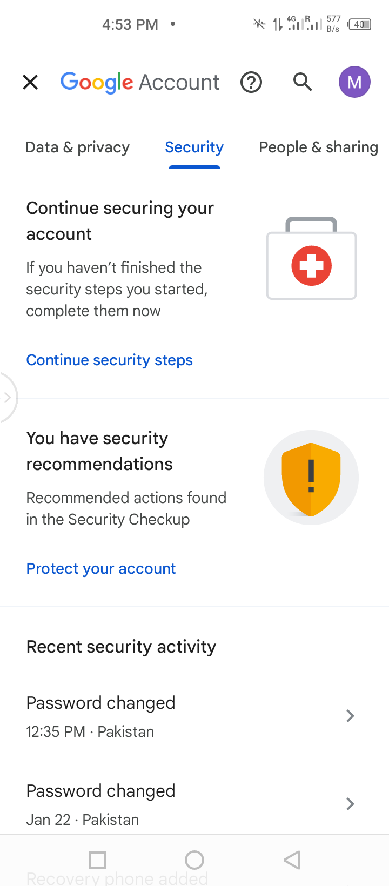Select the Security tab
The width and height of the screenshot is (389, 886).
click(x=194, y=147)
